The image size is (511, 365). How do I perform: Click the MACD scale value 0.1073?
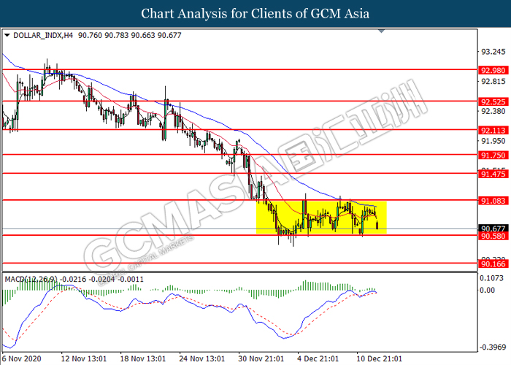(x=491, y=278)
